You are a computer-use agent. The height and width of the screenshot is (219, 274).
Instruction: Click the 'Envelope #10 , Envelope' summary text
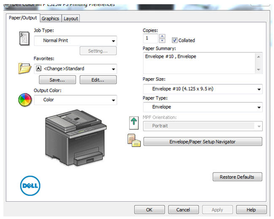pos(171,56)
